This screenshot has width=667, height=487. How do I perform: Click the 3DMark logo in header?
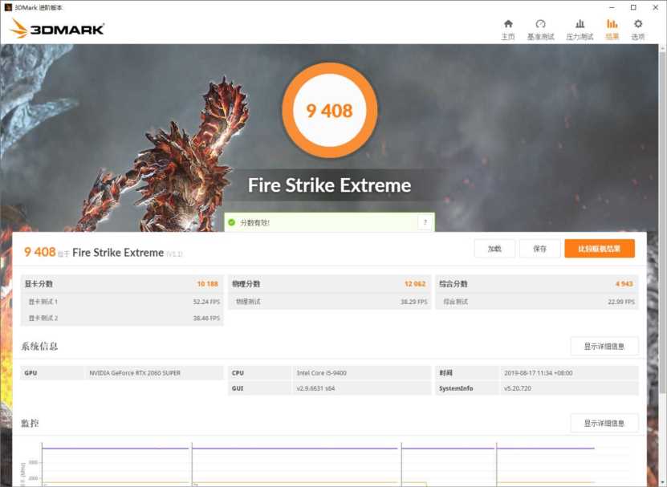coord(57,30)
